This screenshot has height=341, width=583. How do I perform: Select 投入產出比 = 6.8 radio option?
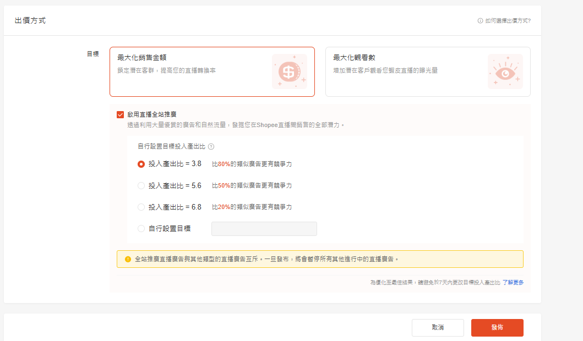141,207
